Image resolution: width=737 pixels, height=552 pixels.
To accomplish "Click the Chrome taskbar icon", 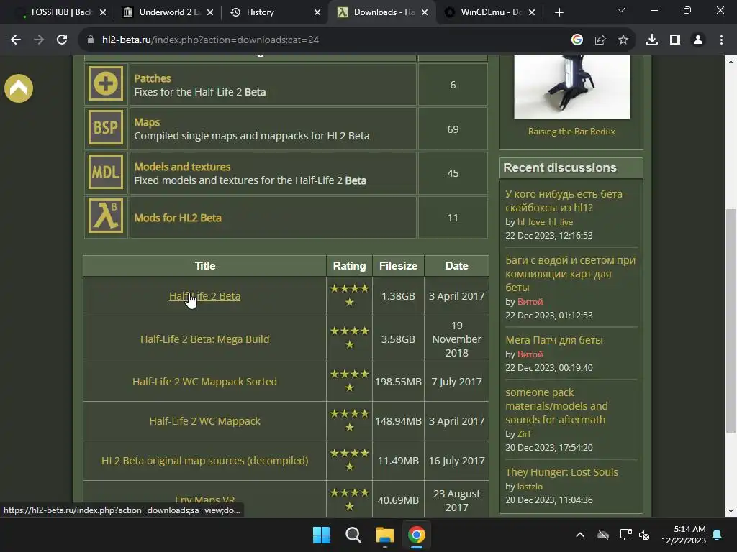I will click(417, 535).
